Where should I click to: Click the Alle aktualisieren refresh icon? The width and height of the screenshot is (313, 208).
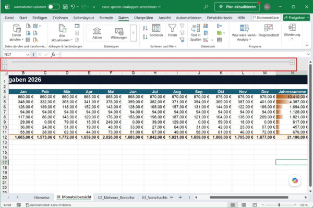click(62, 28)
